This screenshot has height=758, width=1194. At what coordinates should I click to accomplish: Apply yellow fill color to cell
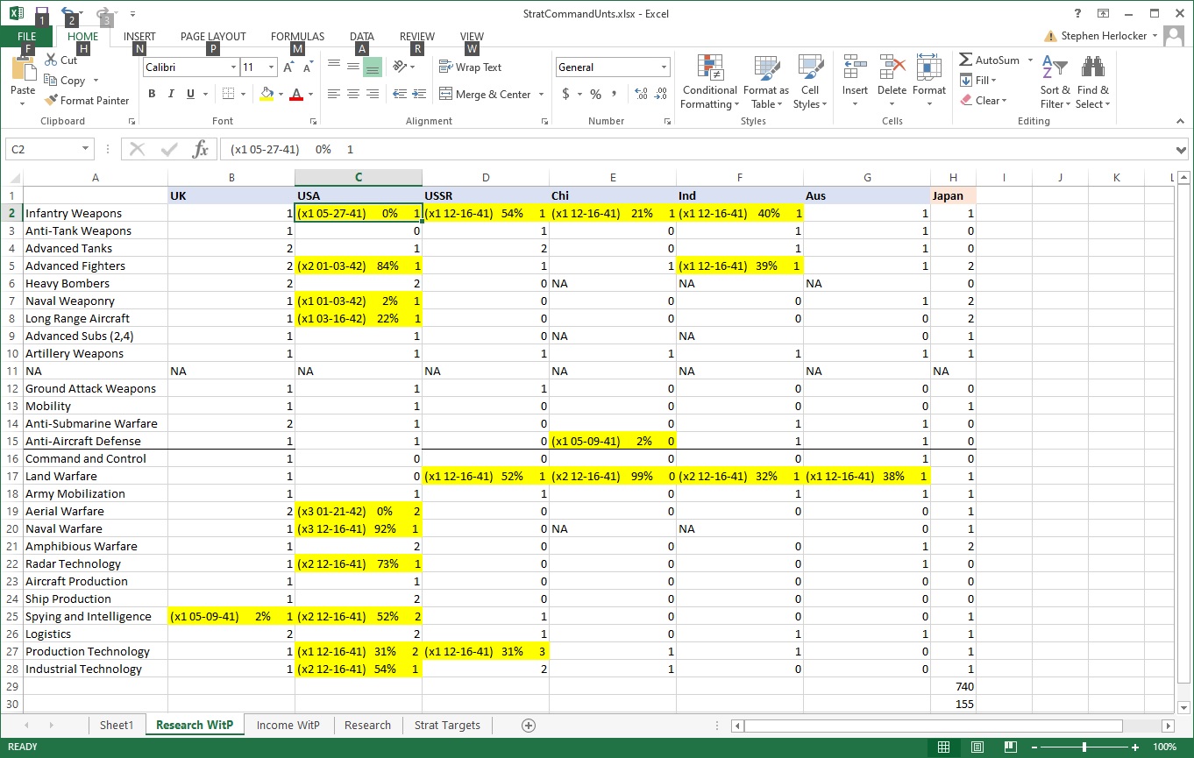(267, 95)
